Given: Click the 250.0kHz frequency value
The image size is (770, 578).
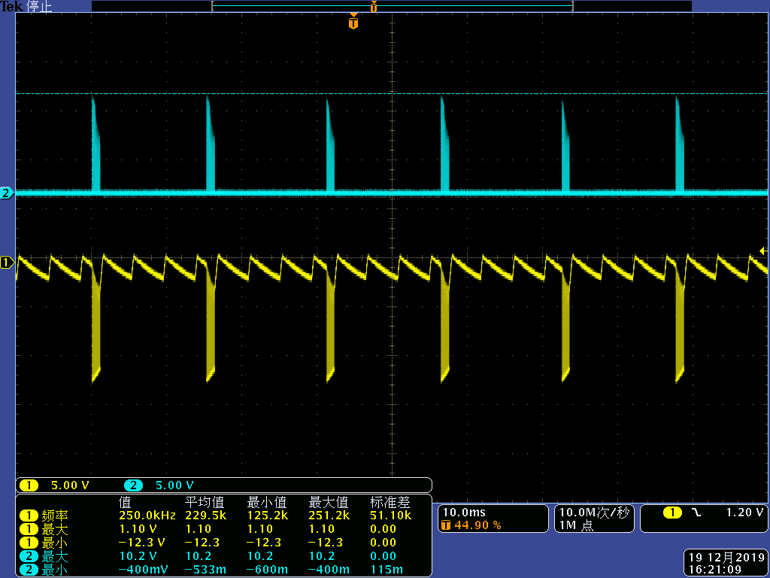Looking at the screenshot, I should click(x=147, y=516).
